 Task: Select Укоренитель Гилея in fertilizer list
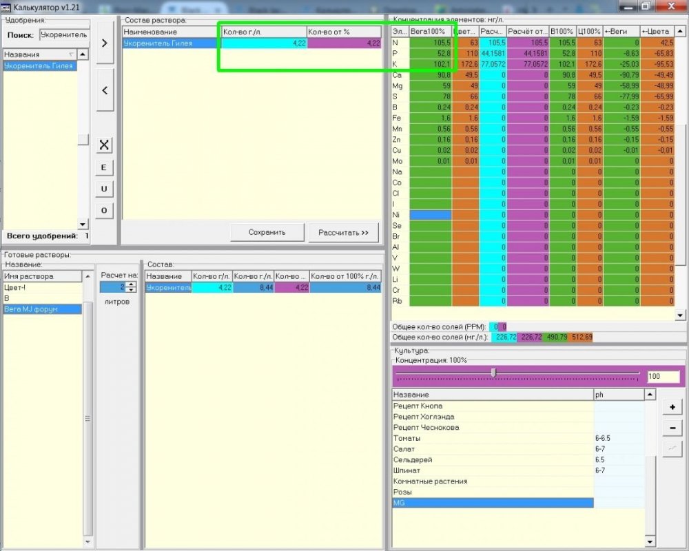pos(40,66)
